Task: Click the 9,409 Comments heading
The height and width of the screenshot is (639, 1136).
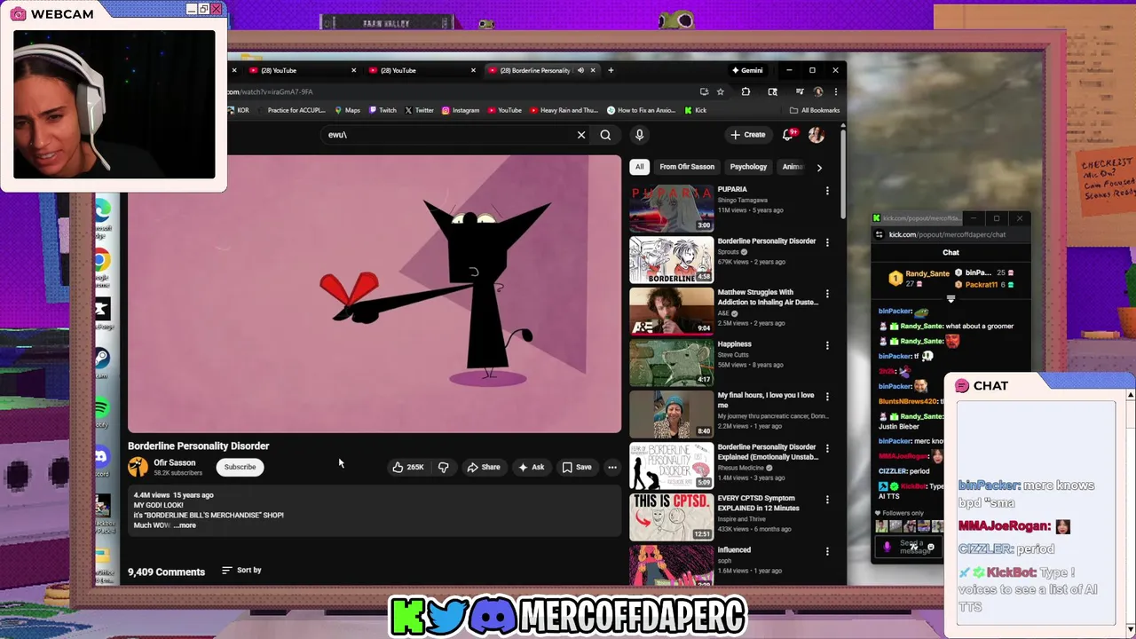Action: (x=166, y=572)
